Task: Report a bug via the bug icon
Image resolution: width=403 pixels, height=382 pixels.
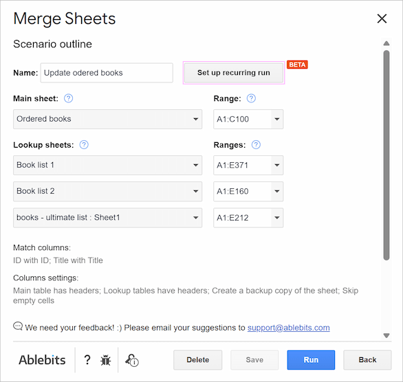Action: [x=106, y=360]
